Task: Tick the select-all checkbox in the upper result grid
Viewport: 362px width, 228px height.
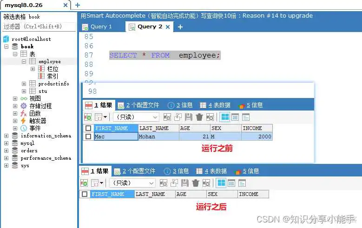Action: click(x=88, y=128)
